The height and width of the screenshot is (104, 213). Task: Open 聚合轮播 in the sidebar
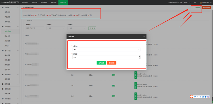click(7, 41)
